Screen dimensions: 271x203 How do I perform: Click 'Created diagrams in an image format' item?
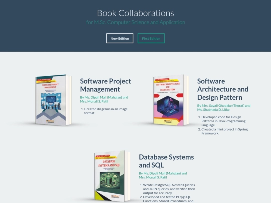[x=106, y=111]
